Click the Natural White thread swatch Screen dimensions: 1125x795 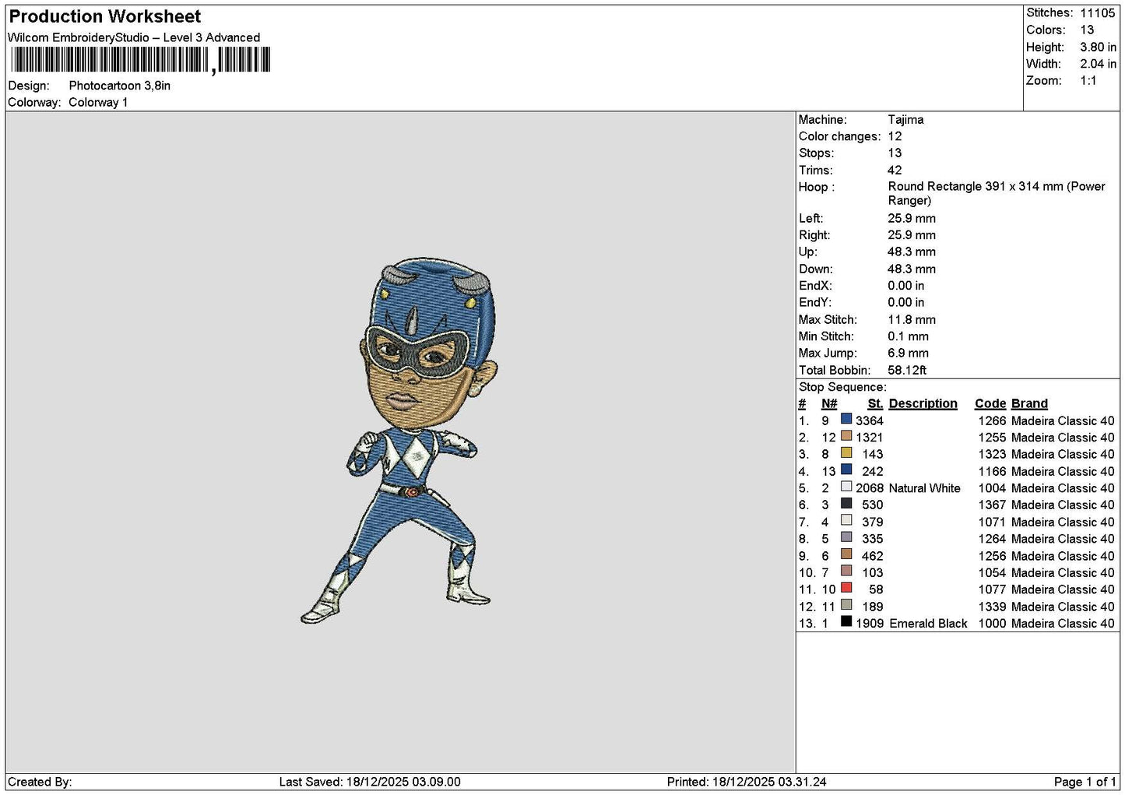click(846, 487)
